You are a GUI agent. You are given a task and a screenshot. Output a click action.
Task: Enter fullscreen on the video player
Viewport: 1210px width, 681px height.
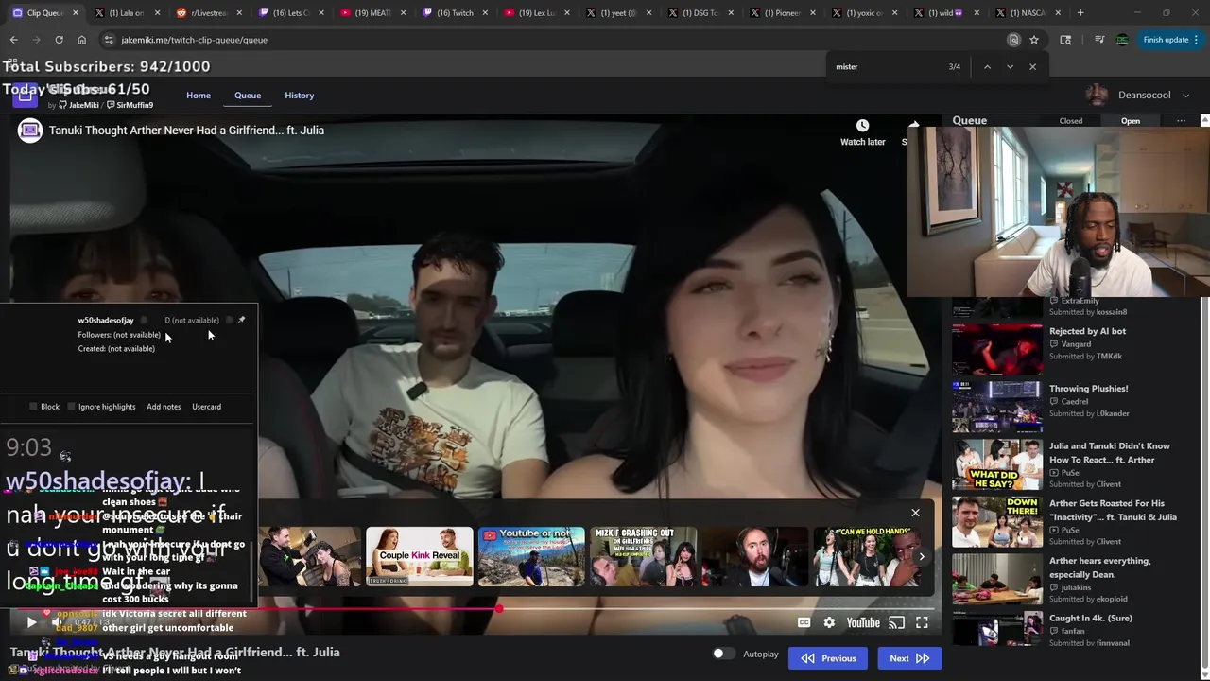pos(922,622)
